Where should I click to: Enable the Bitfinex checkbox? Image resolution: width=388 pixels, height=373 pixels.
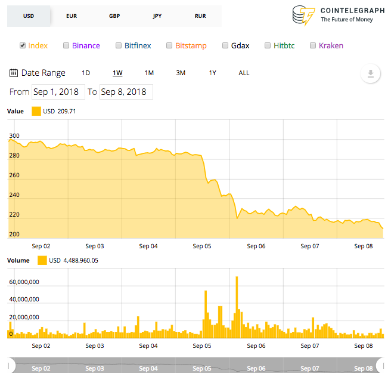(119, 45)
